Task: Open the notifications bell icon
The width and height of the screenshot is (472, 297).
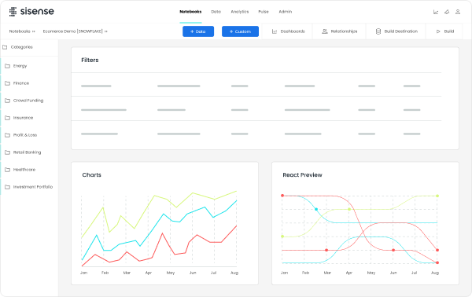Action: coord(447,12)
